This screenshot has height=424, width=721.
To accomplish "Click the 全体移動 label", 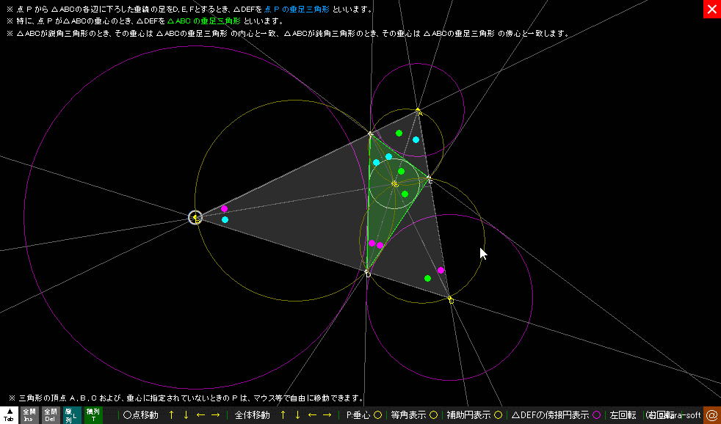I will [252, 415].
